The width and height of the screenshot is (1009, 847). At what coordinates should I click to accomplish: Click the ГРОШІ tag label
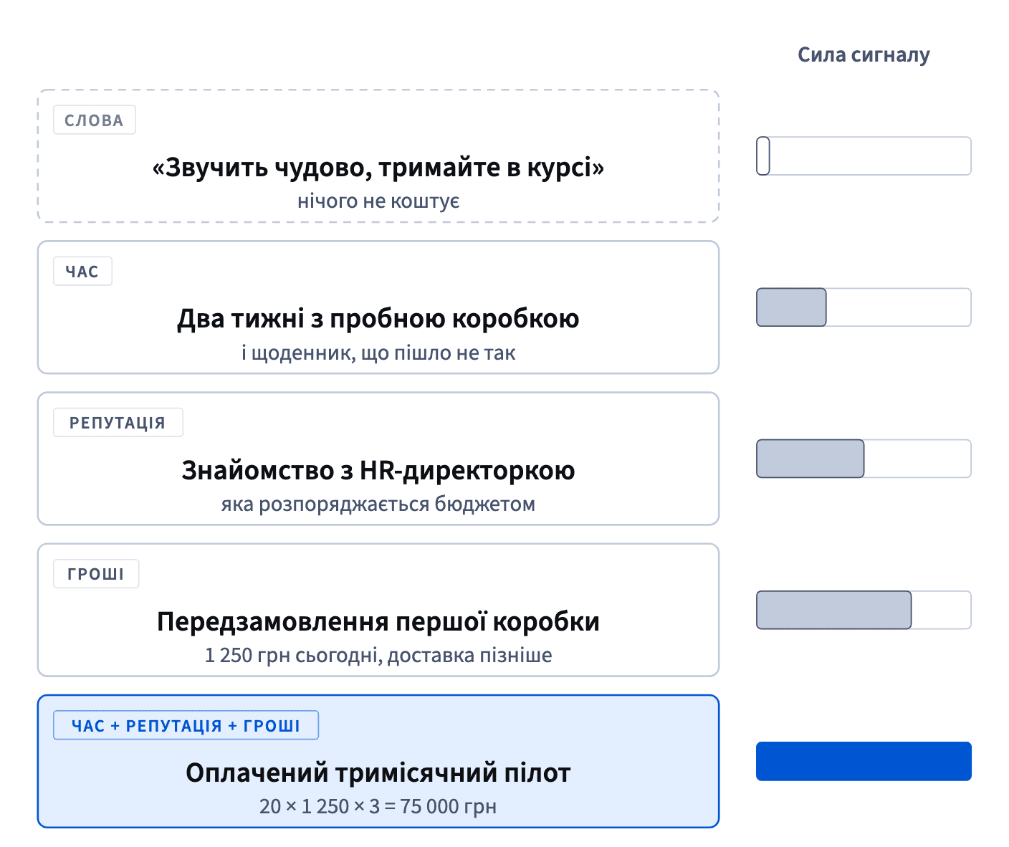pos(96,574)
